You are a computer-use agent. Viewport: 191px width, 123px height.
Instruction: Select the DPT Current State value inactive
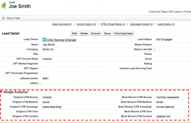[47, 59]
